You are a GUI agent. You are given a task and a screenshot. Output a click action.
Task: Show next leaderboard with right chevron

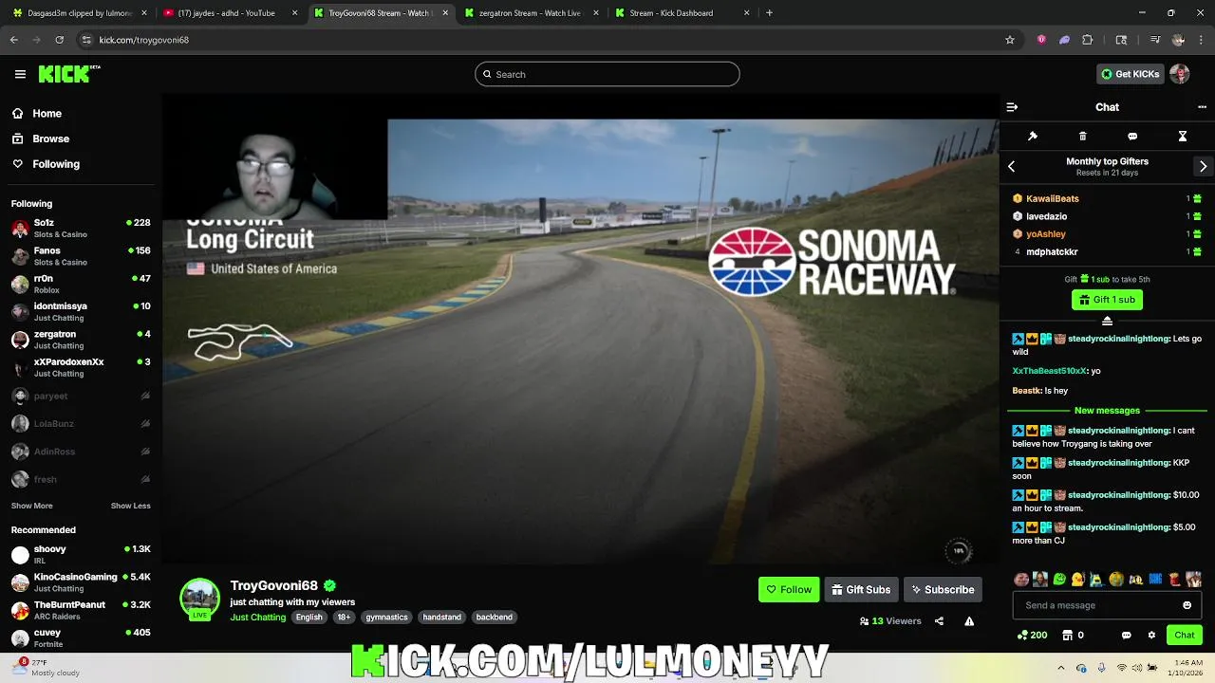tap(1203, 166)
